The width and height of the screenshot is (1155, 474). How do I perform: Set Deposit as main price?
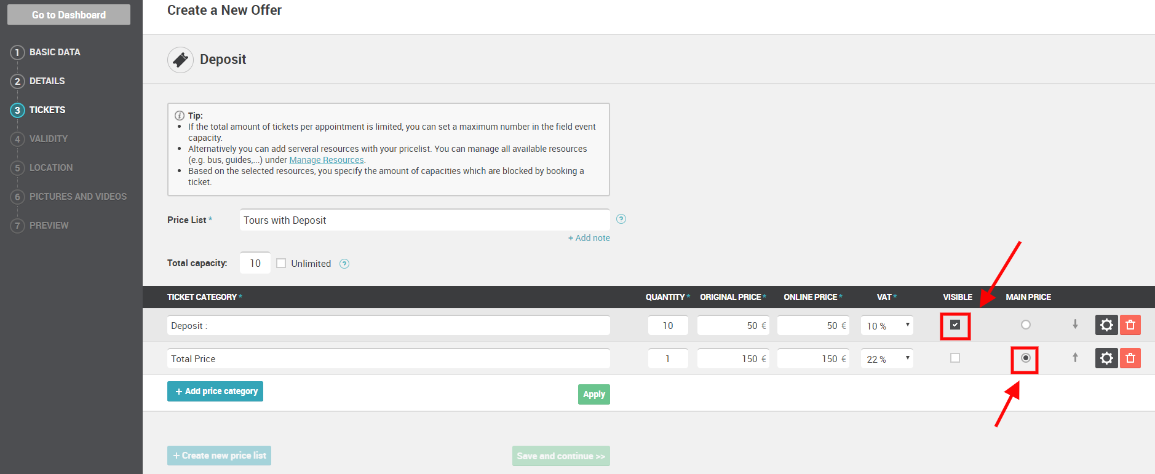point(1026,325)
